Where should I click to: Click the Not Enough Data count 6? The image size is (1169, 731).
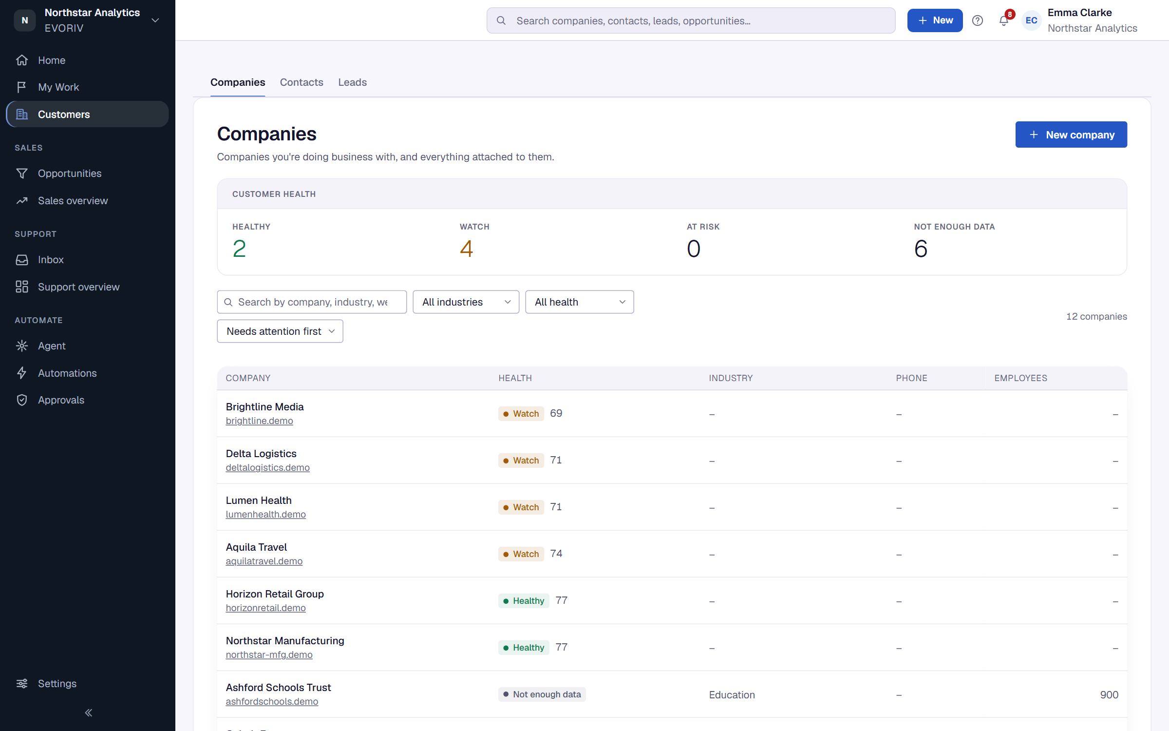pos(921,249)
